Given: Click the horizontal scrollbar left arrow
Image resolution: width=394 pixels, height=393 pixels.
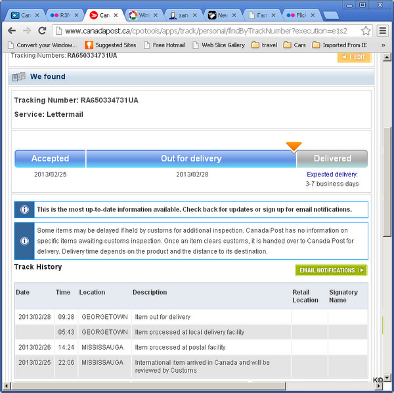Looking at the screenshot, I should coord(7,386).
